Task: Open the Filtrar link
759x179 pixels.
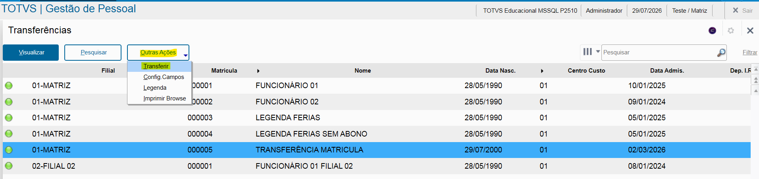Action: click(x=750, y=52)
